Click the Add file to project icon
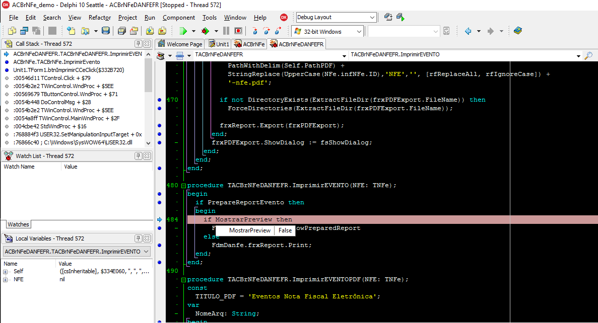Viewport: 598px width, 323px height. pos(150,31)
